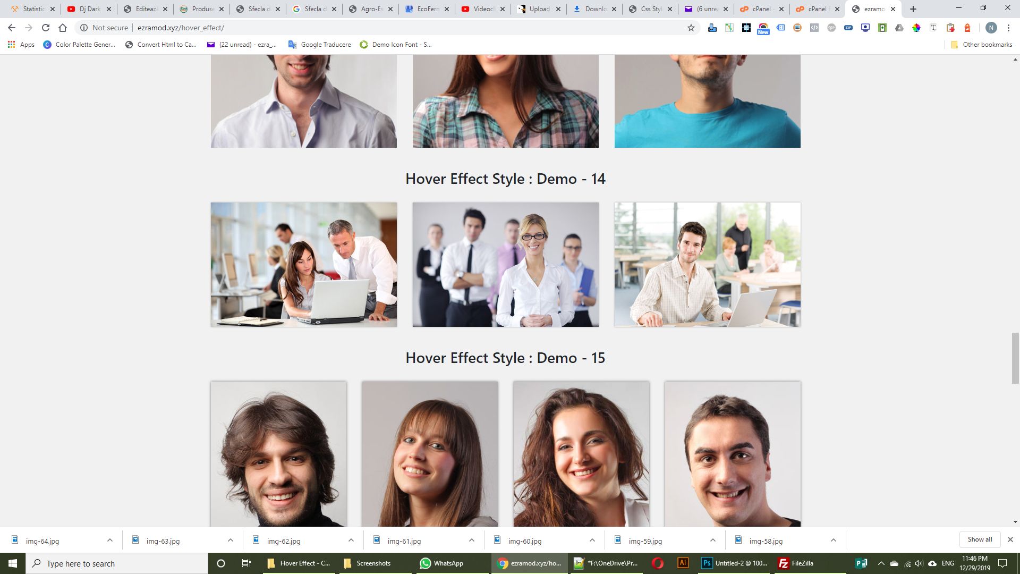View site info for Not secure
The height and width of the screenshot is (574, 1020).
(105, 28)
